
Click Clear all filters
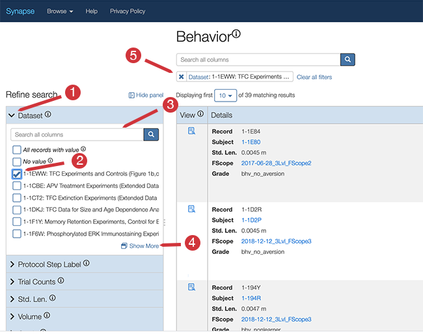coord(314,77)
